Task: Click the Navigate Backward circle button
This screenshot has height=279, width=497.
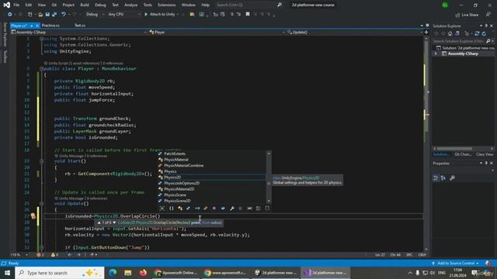Action: 10,15
